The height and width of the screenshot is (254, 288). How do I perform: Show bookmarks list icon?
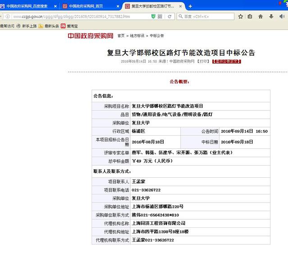[250, 17]
